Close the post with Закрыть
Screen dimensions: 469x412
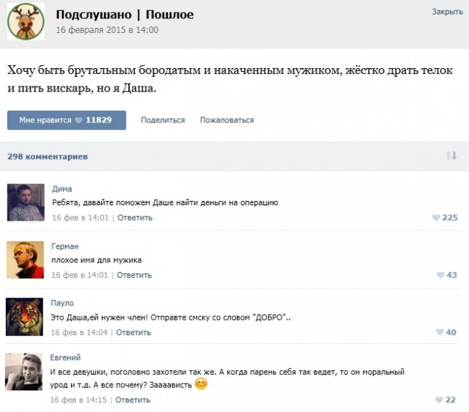click(x=447, y=12)
